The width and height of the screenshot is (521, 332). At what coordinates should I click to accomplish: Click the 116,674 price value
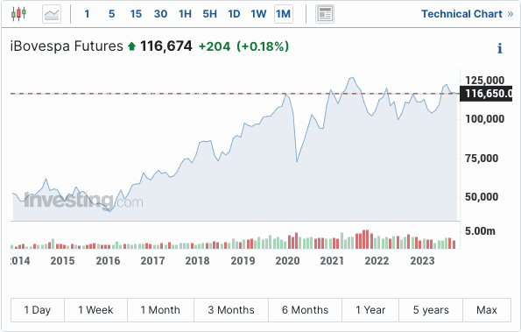[x=166, y=46]
